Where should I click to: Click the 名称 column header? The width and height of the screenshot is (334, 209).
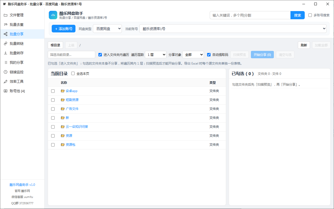(64, 82)
